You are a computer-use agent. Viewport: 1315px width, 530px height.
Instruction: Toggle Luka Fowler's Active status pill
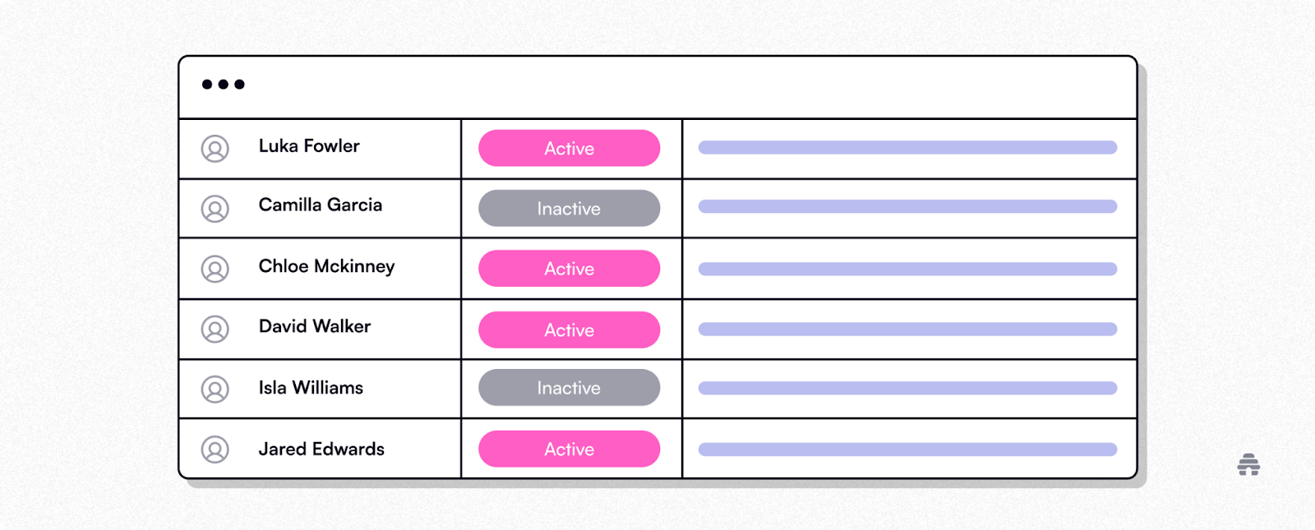coord(570,148)
